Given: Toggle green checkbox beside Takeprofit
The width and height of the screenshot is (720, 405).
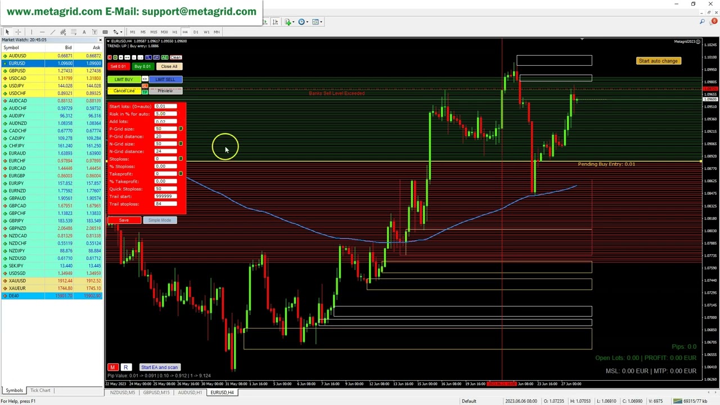Looking at the screenshot, I should 181,174.
